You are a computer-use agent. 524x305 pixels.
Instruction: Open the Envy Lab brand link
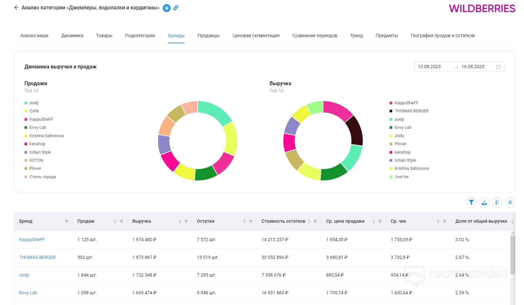(28, 293)
